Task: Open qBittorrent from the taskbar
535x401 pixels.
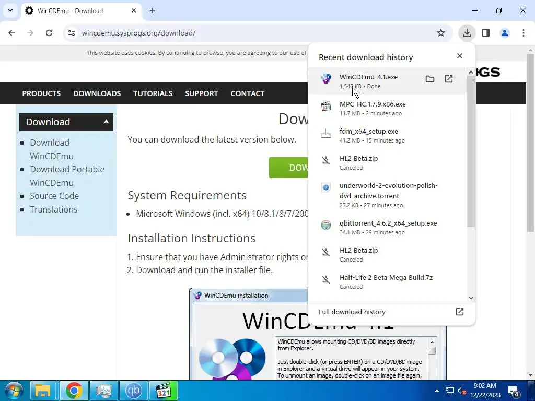Action: pyautogui.click(x=133, y=391)
